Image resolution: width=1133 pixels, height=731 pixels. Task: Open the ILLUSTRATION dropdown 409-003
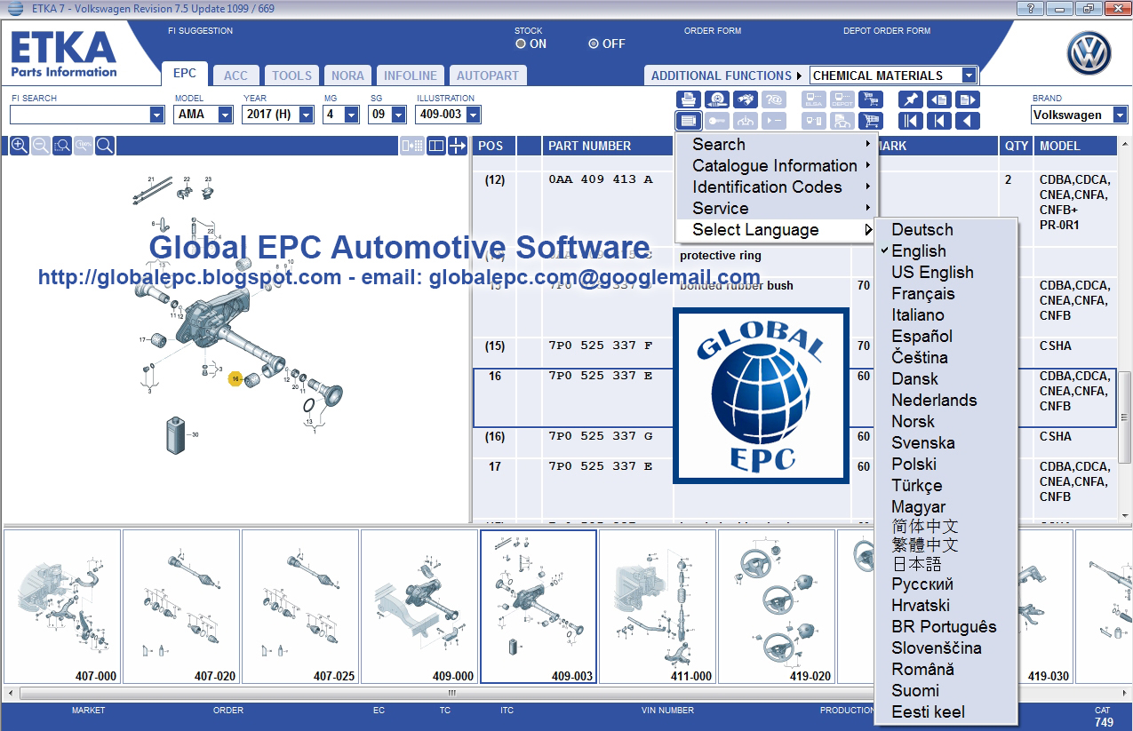point(473,115)
